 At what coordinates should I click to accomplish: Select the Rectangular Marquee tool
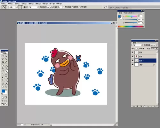(3, 56)
